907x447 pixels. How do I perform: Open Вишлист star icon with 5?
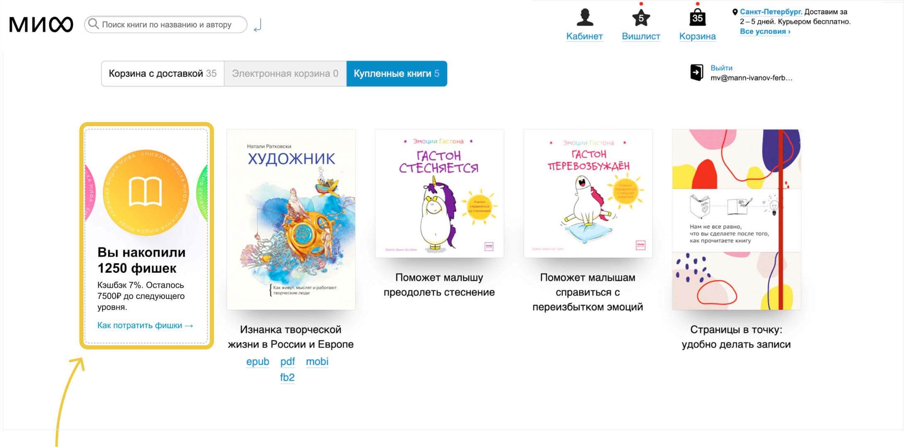click(x=641, y=18)
